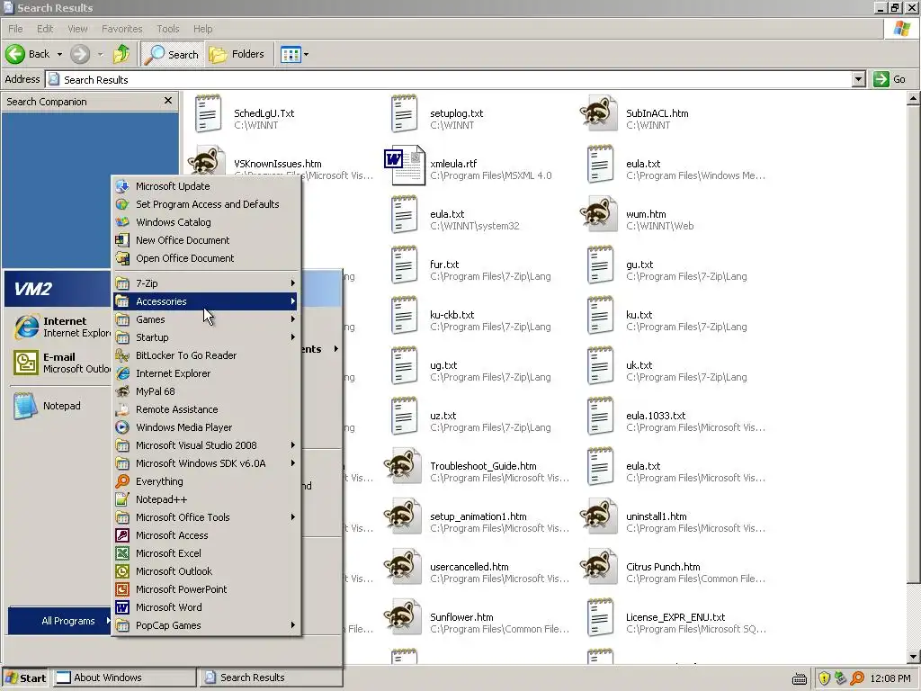The width and height of the screenshot is (921, 691).
Task: Open the View menu
Action: pos(77,29)
